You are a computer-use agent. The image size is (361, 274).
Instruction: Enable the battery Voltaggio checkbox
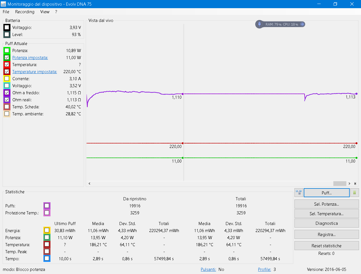pyautogui.click(x=7, y=28)
